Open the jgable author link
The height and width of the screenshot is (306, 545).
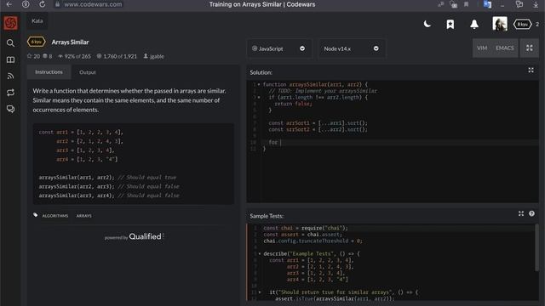(x=153, y=56)
